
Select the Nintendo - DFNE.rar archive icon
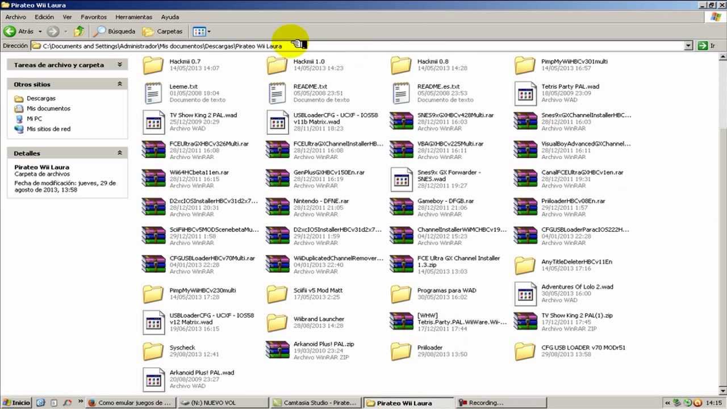tap(277, 207)
